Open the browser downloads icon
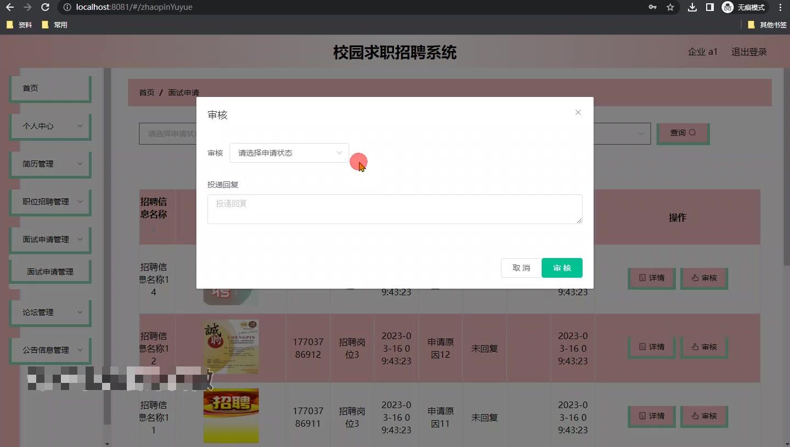 coord(692,7)
